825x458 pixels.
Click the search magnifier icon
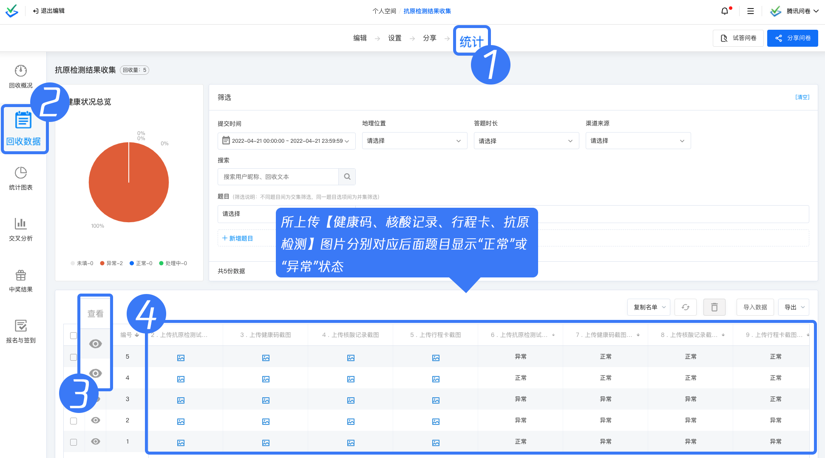click(347, 177)
